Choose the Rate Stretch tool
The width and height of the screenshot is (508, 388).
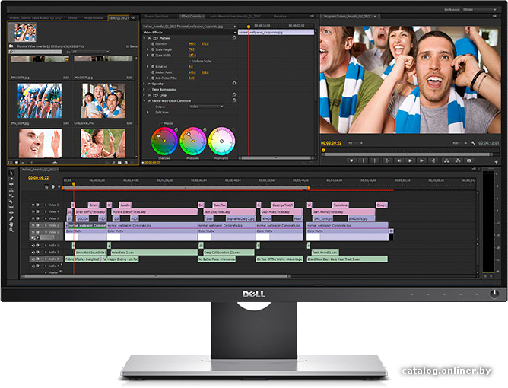click(11, 196)
